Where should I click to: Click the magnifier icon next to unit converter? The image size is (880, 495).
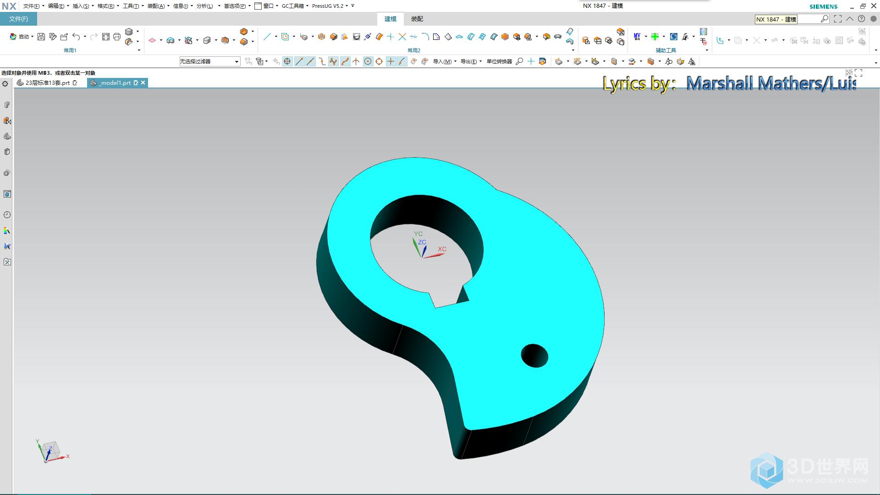click(519, 61)
